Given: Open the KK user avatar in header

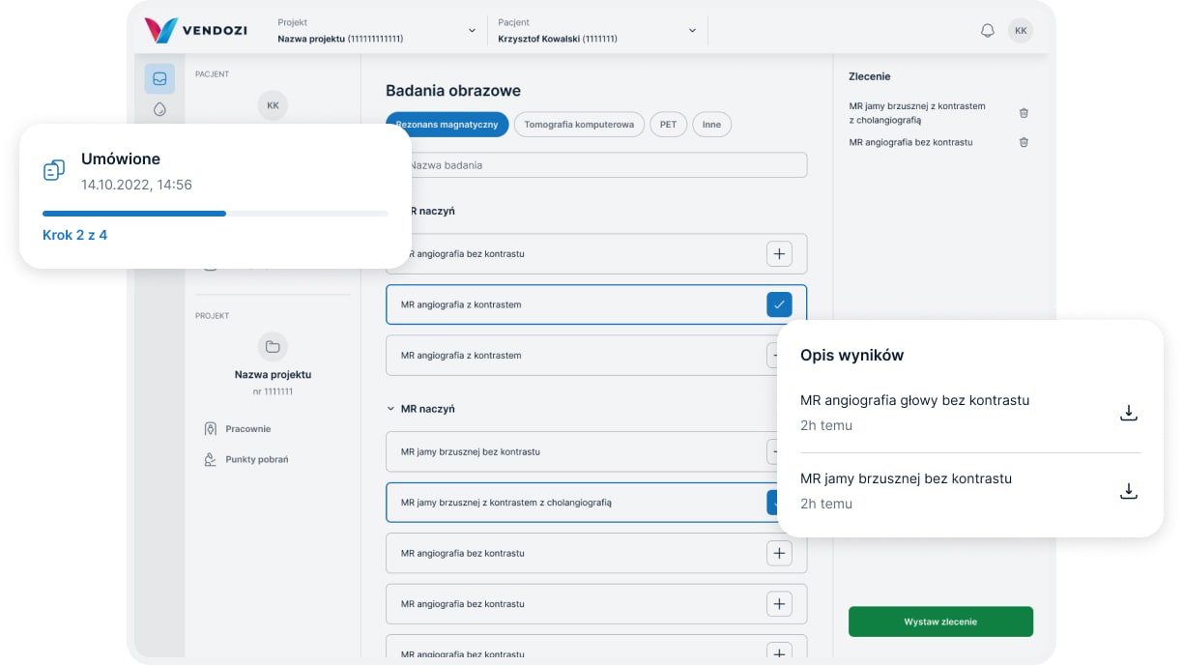Looking at the screenshot, I should [x=1020, y=31].
